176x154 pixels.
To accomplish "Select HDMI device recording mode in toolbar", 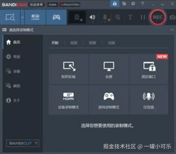I will pos(35,17).
